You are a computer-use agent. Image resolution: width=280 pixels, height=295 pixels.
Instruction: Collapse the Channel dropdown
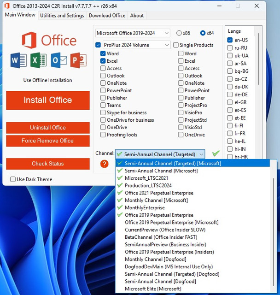tap(160, 154)
